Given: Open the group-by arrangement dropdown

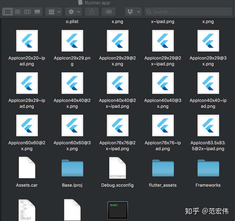Looking at the screenshot, I should pyautogui.click(x=54, y=12).
